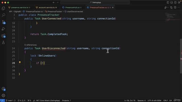The height and width of the screenshot is (102, 182).
Task: Click the main* branch in status bar
Action: pyautogui.click(x=9, y=101)
